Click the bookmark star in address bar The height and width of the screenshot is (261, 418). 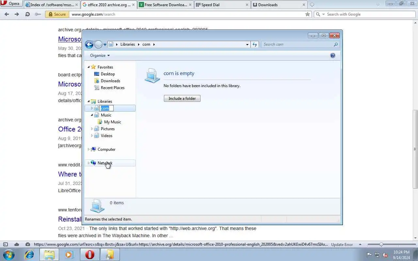point(307,14)
